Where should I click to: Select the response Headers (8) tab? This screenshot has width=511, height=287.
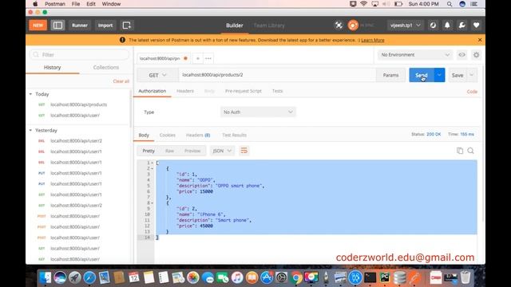[x=198, y=135]
